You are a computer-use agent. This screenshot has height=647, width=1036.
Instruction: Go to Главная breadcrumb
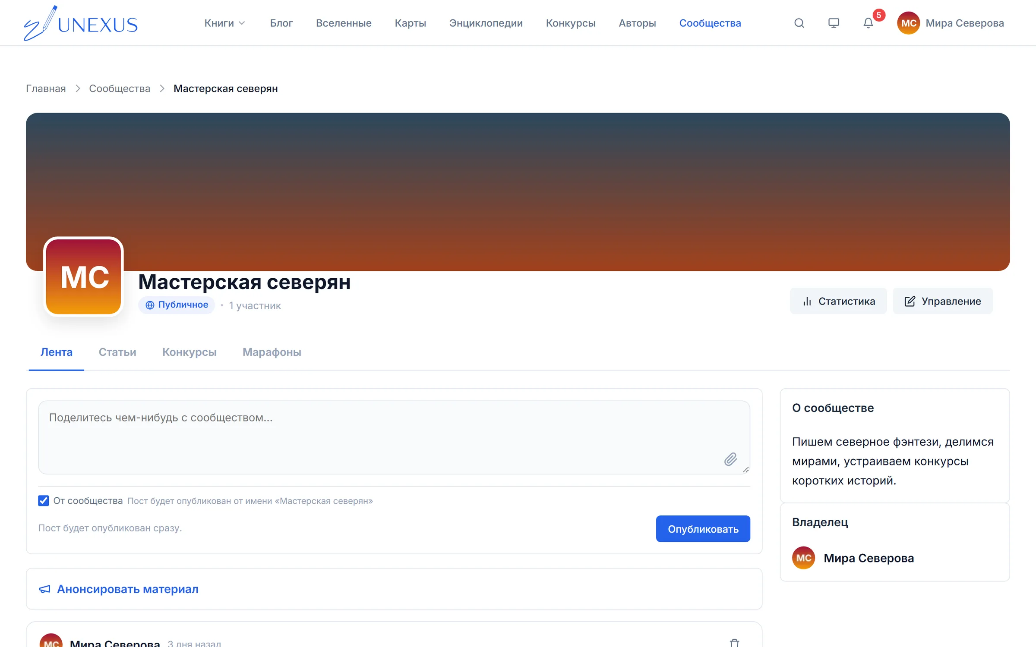click(46, 88)
